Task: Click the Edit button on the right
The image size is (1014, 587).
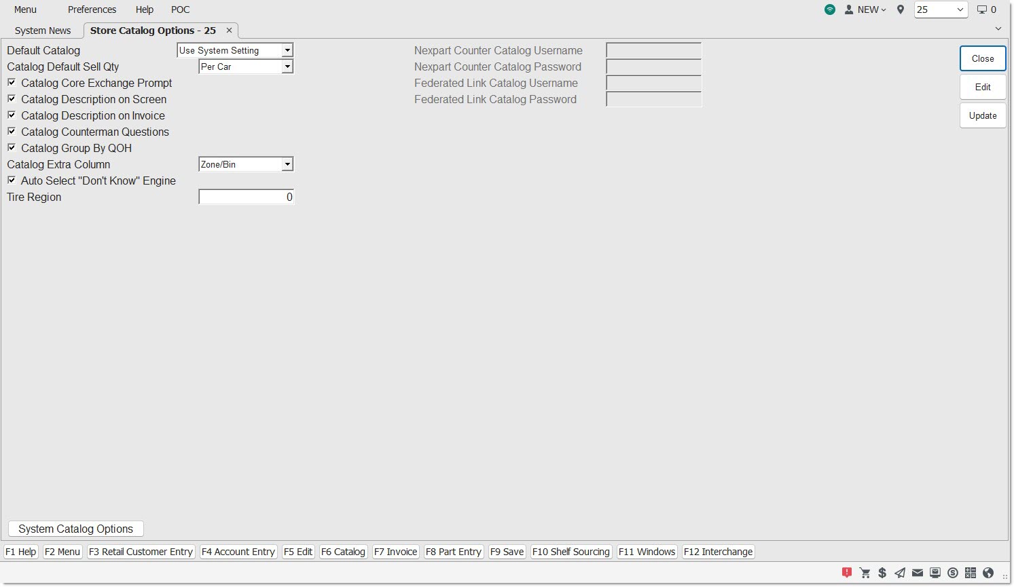Action: (x=982, y=87)
